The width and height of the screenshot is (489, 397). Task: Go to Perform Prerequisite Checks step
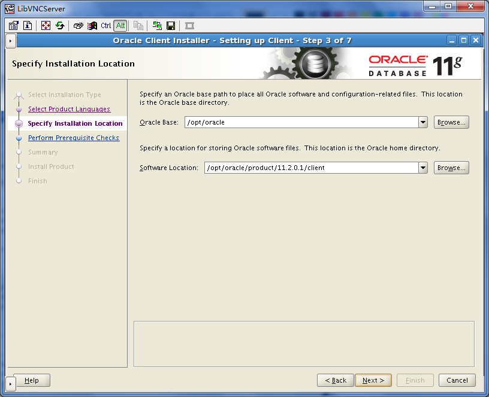coord(74,138)
